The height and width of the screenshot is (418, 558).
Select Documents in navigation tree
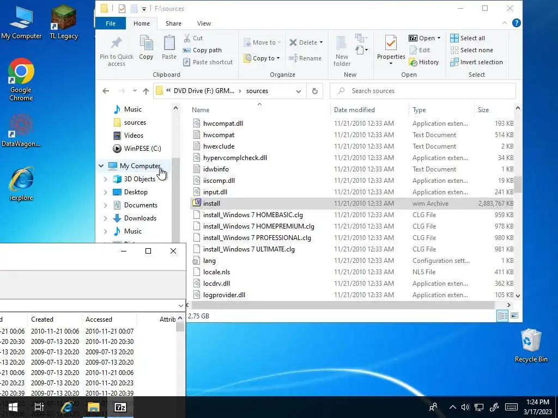point(135,205)
